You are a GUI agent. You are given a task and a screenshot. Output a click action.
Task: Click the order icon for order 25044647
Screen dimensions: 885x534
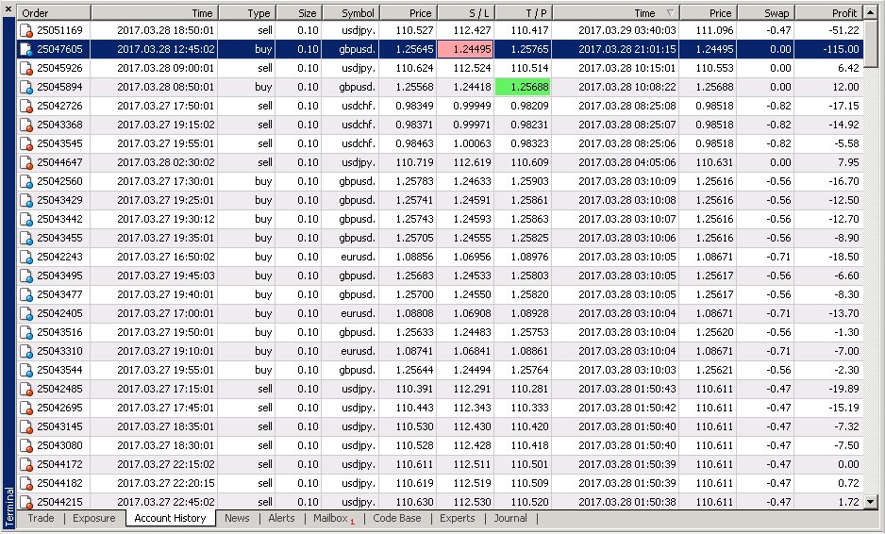pyautogui.click(x=26, y=162)
